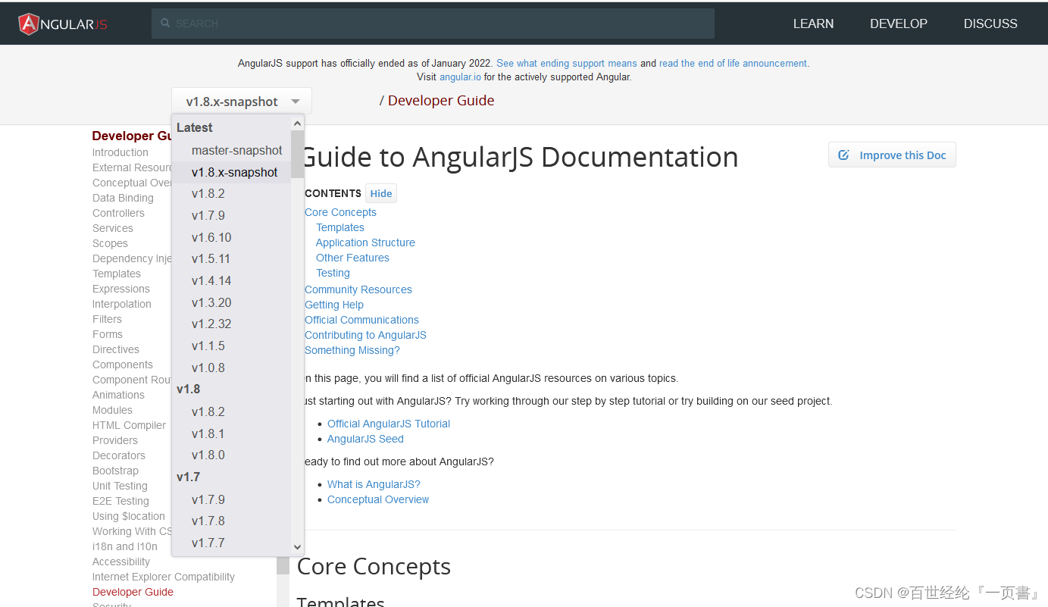This screenshot has height=607, width=1048.
Task: Open Unit Testing in sidebar
Action: point(120,486)
